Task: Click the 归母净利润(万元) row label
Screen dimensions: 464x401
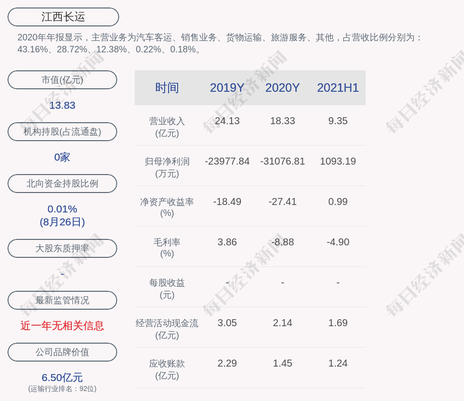Action: click(x=167, y=168)
